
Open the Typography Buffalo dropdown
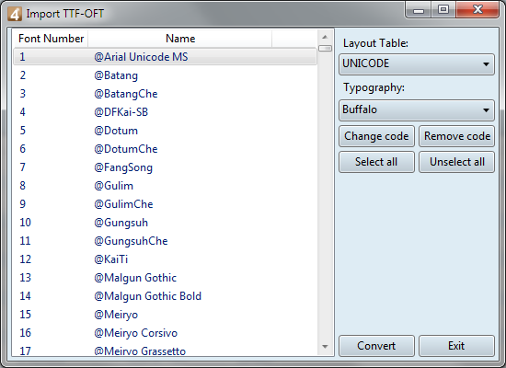[416, 109]
